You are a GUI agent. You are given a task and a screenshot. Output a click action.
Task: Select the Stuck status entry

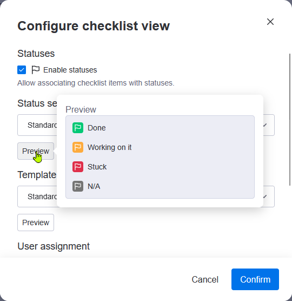point(160,167)
